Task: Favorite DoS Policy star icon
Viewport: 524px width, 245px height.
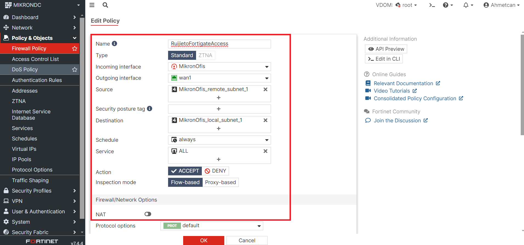Action: click(x=75, y=69)
